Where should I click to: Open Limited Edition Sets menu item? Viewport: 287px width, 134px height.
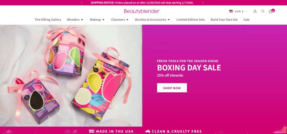tap(191, 20)
